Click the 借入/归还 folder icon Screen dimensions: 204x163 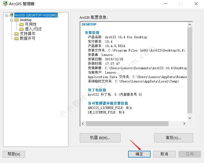21,29
